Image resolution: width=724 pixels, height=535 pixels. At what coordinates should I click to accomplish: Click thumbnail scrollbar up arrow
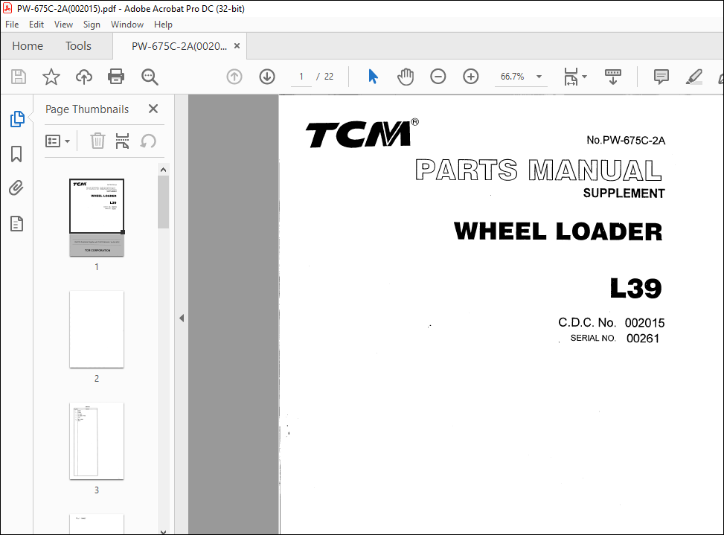pos(163,170)
